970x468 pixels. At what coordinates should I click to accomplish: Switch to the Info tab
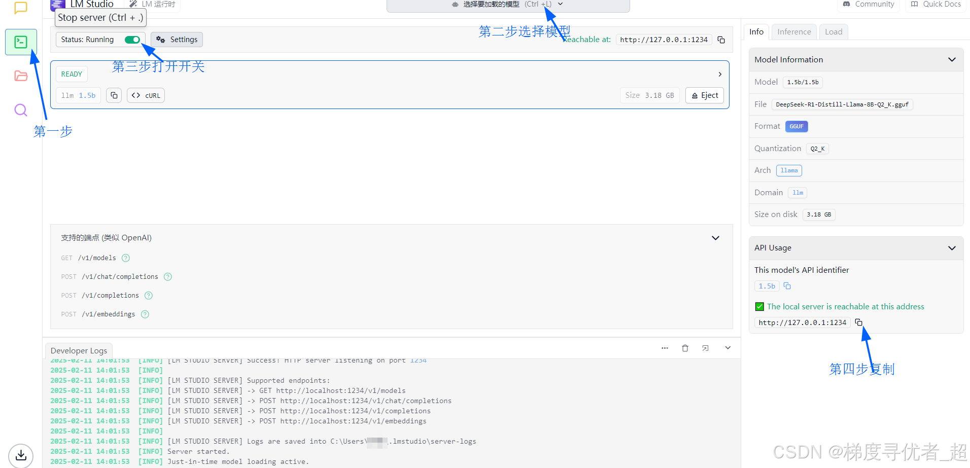(x=756, y=32)
